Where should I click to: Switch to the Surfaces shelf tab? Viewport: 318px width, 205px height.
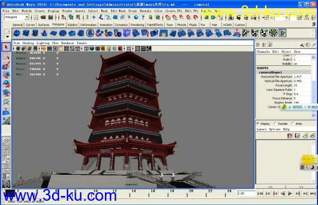click(x=43, y=25)
